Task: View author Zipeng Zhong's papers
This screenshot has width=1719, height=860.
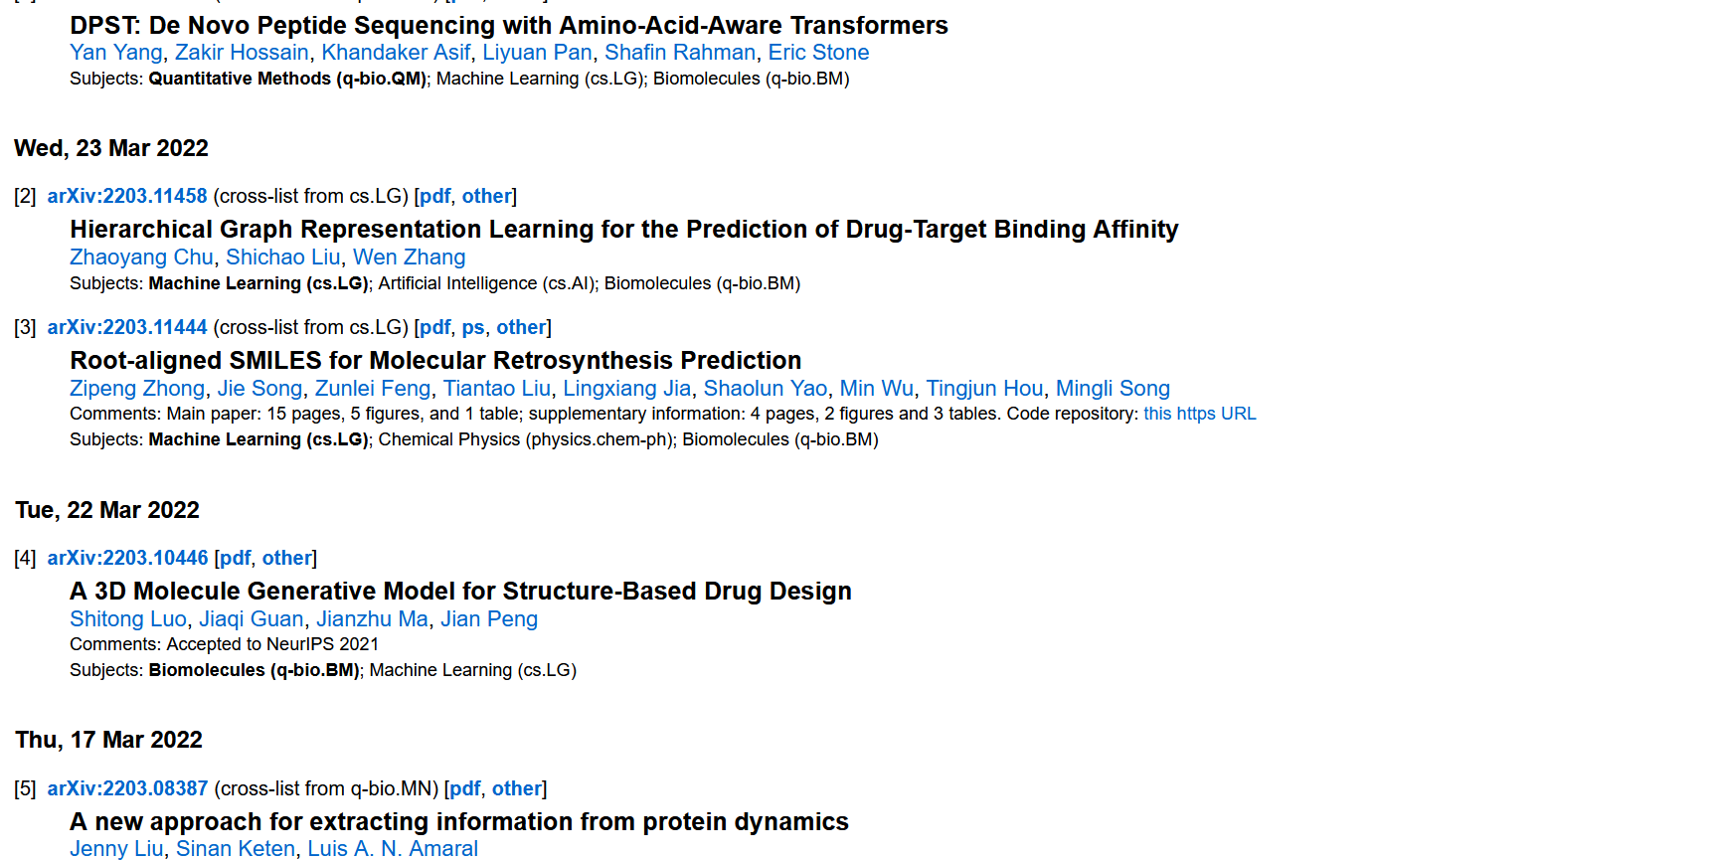Action: [x=137, y=389]
